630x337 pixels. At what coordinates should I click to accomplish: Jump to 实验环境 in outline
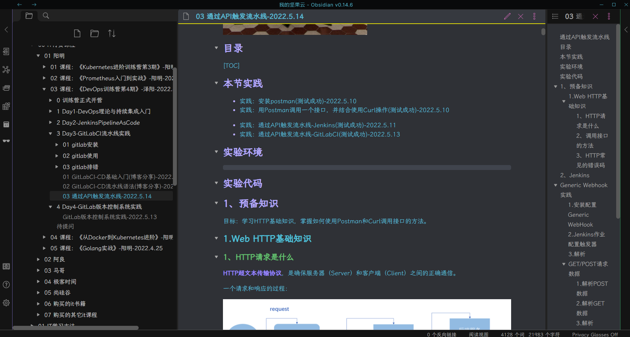[571, 67]
